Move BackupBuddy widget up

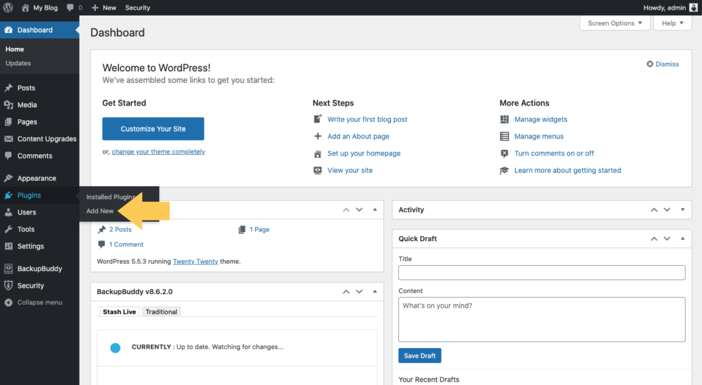(346, 292)
